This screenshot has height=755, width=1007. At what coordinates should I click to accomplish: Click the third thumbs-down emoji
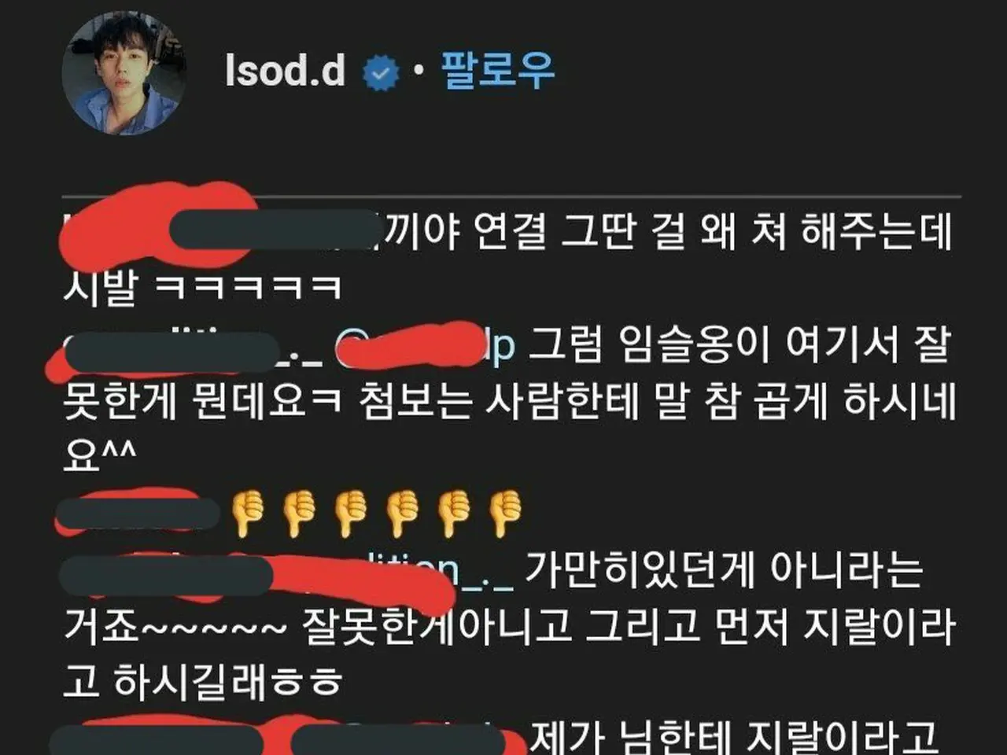click(x=350, y=514)
